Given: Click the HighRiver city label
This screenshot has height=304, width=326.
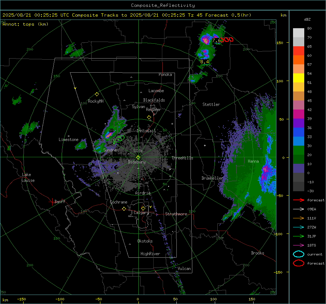Looking at the screenshot, I should click(x=150, y=254).
